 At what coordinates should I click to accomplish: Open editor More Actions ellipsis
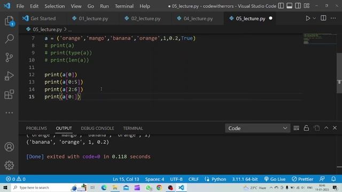coord(333,18)
